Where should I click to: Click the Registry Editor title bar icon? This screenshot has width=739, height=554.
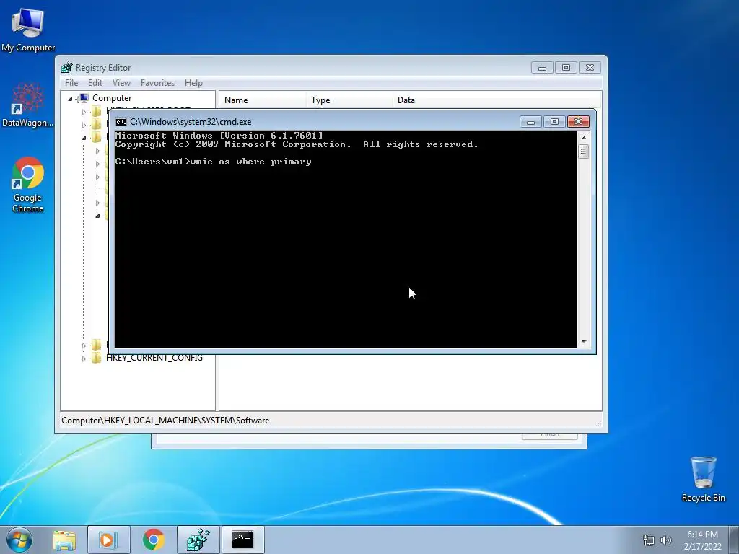coord(67,67)
